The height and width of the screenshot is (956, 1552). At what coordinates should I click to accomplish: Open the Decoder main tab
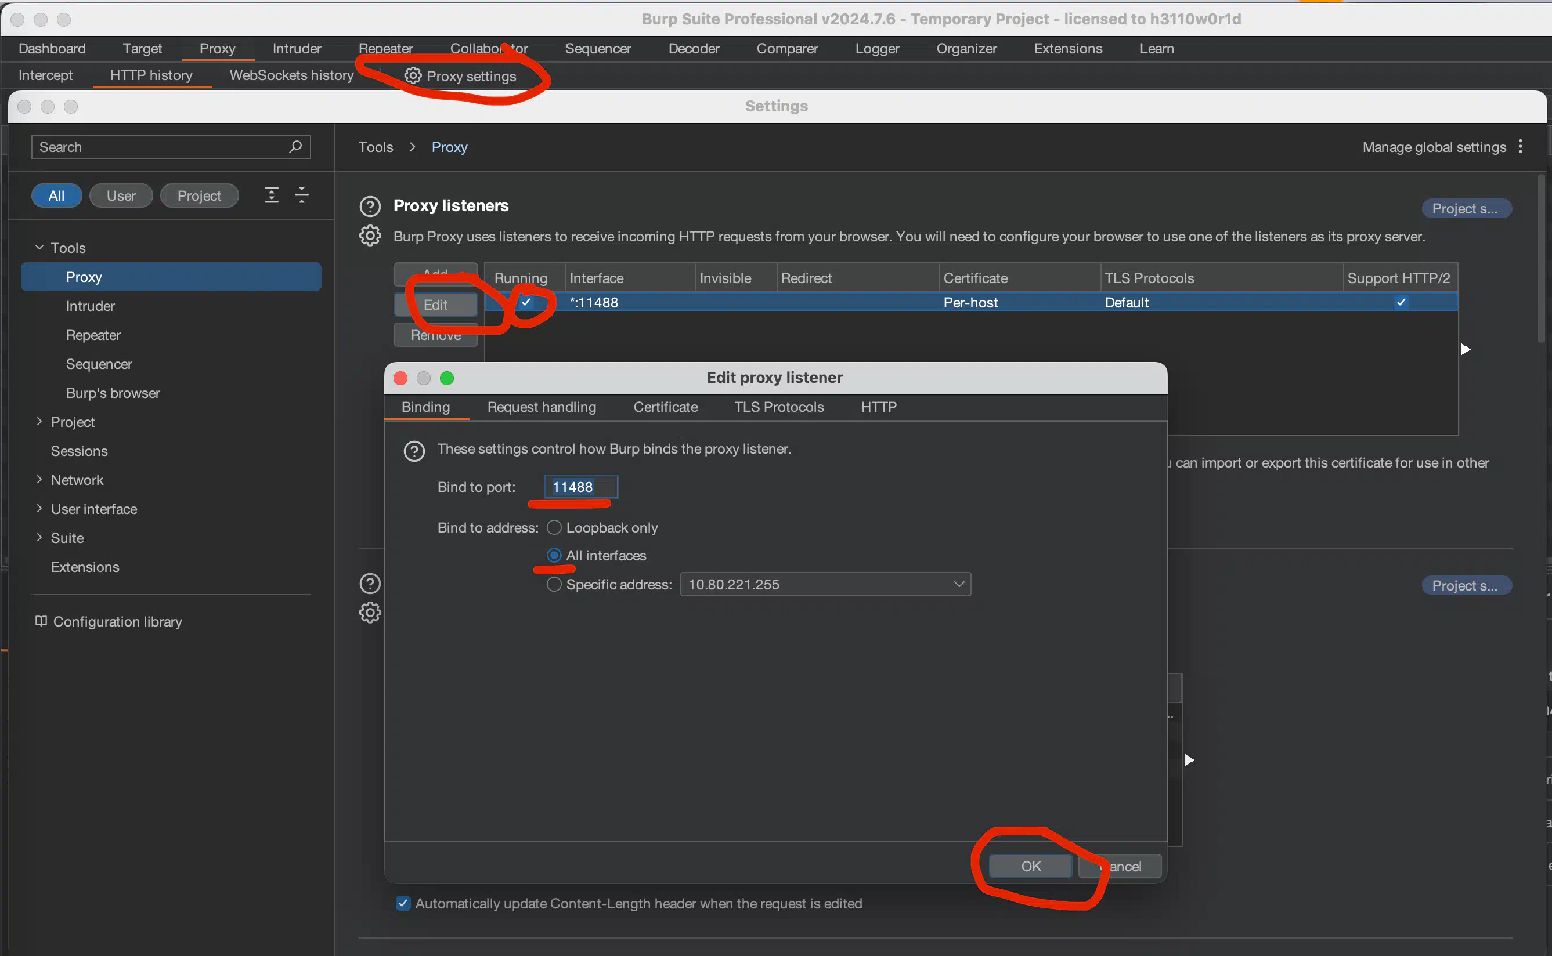[694, 49]
